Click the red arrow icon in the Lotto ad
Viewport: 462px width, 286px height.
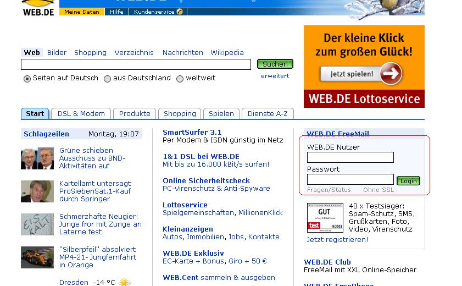click(391, 73)
